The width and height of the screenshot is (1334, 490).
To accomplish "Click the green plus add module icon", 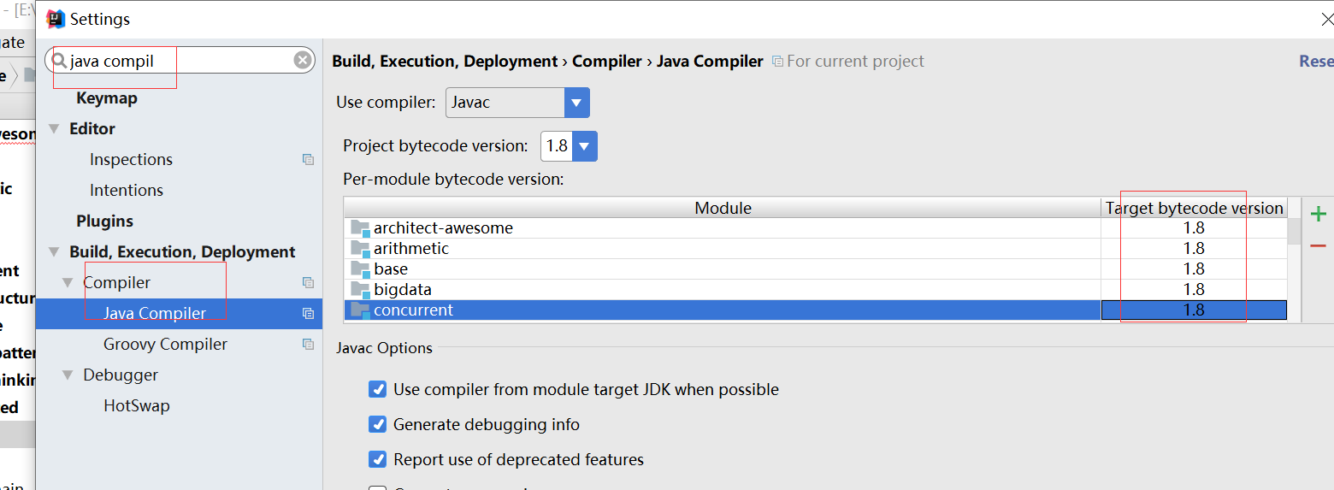I will click(x=1319, y=214).
